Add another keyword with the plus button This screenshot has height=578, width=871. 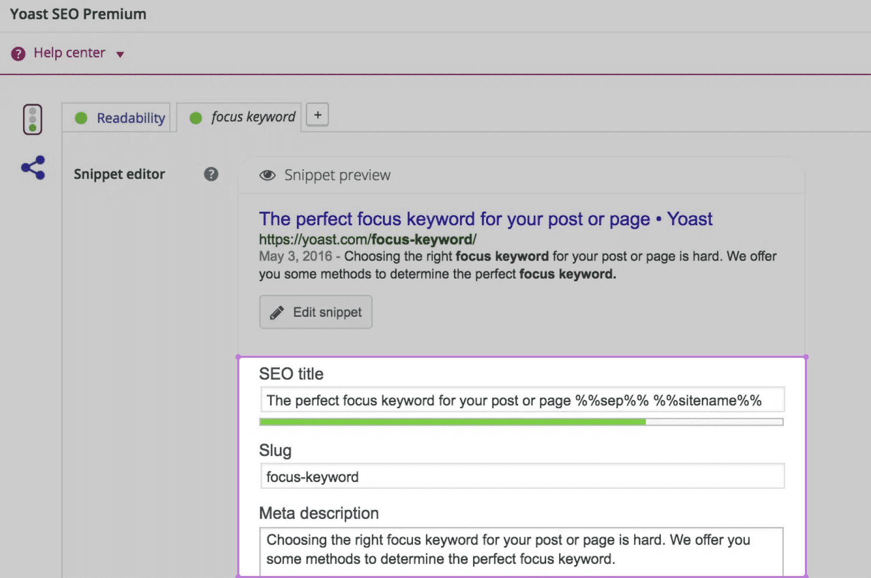(x=317, y=115)
